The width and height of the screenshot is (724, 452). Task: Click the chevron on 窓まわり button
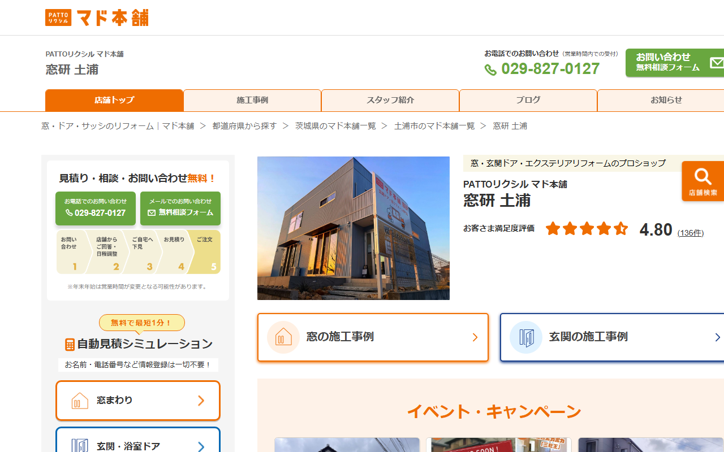(201, 401)
